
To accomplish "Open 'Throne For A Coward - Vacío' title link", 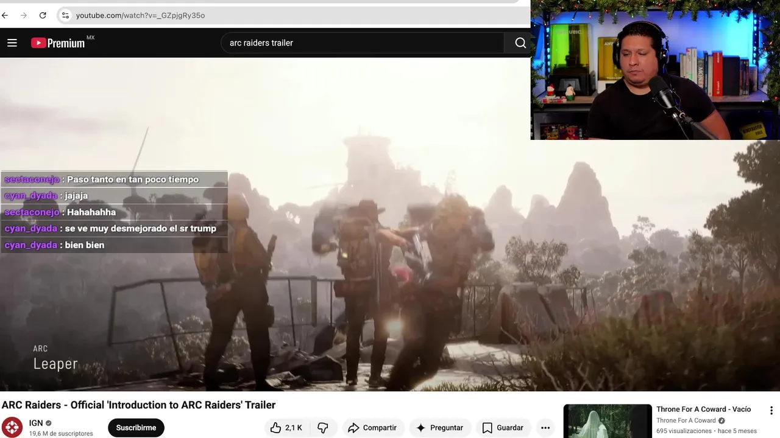I will (x=703, y=409).
